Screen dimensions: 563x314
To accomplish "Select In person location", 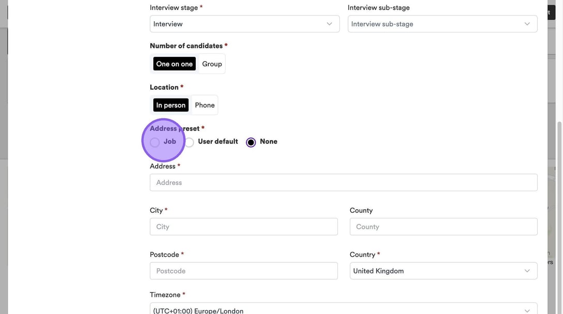I will coord(170,105).
